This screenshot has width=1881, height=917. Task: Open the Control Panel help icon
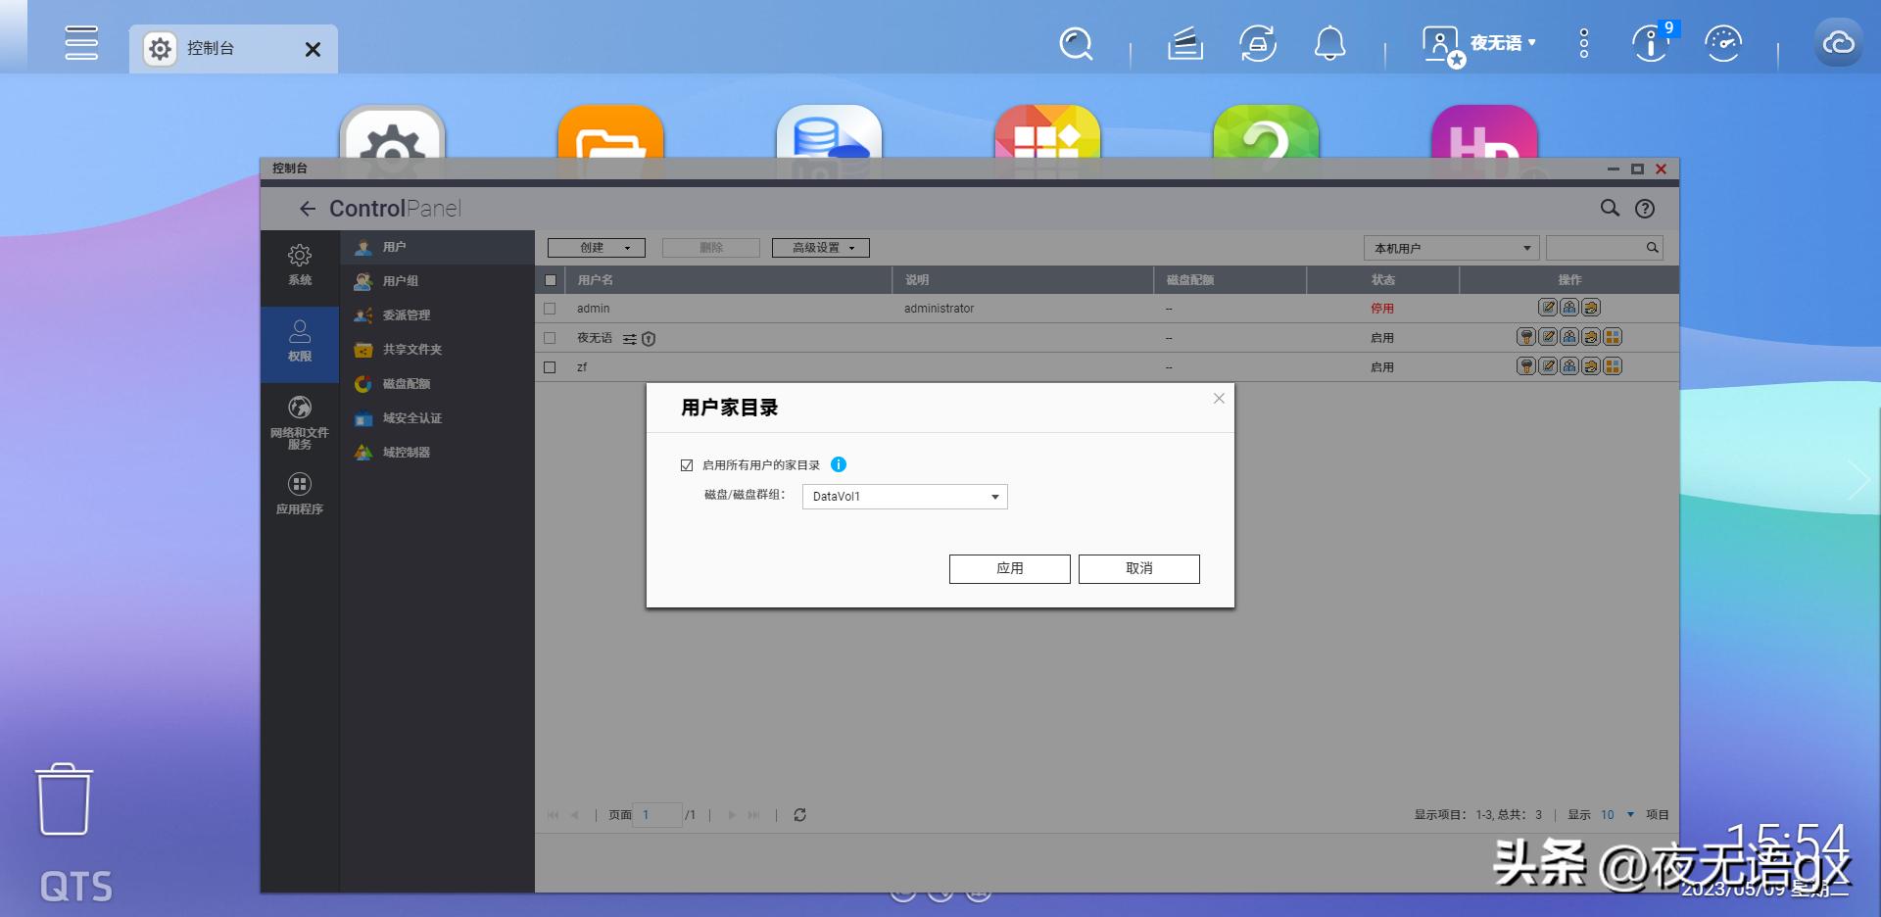coord(1645,209)
